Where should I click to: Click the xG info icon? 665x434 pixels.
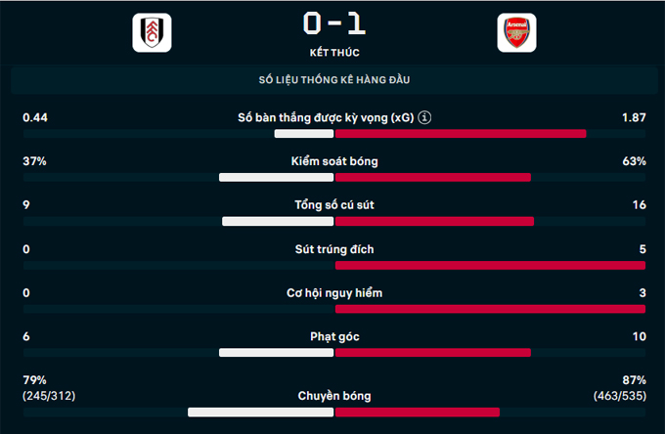424,118
